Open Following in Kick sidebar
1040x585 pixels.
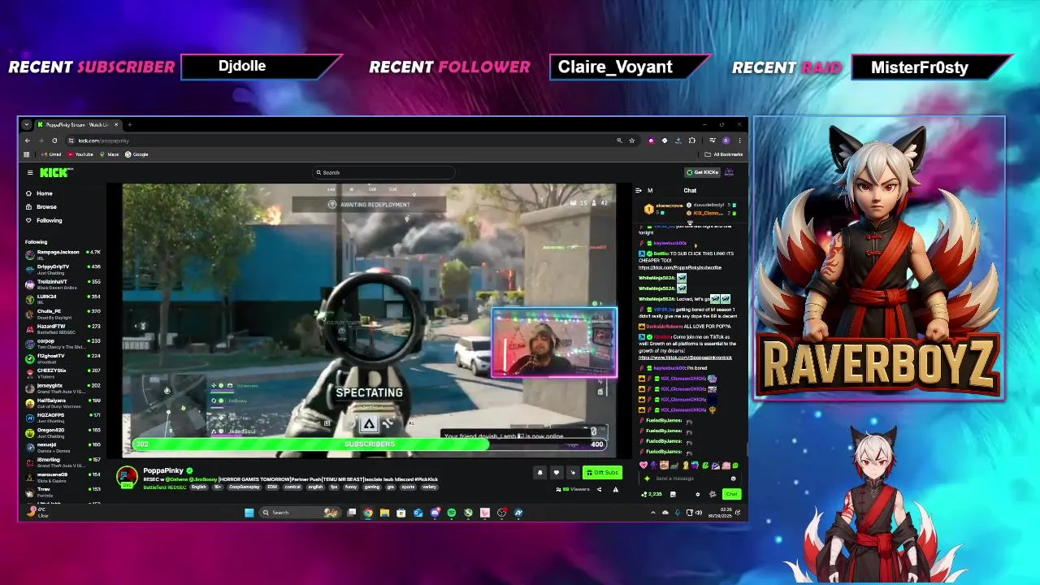pyautogui.click(x=43, y=220)
